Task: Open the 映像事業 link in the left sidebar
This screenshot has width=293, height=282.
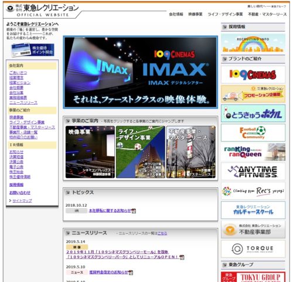Action: tap(16, 117)
